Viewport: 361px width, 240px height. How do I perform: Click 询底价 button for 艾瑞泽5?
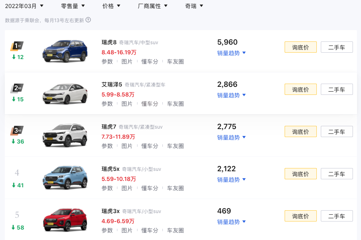(x=300, y=89)
